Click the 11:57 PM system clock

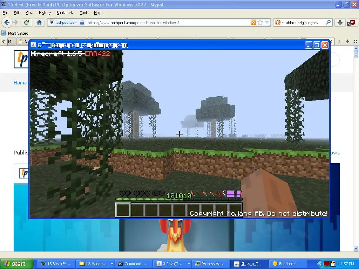pyautogui.click(x=346, y=264)
